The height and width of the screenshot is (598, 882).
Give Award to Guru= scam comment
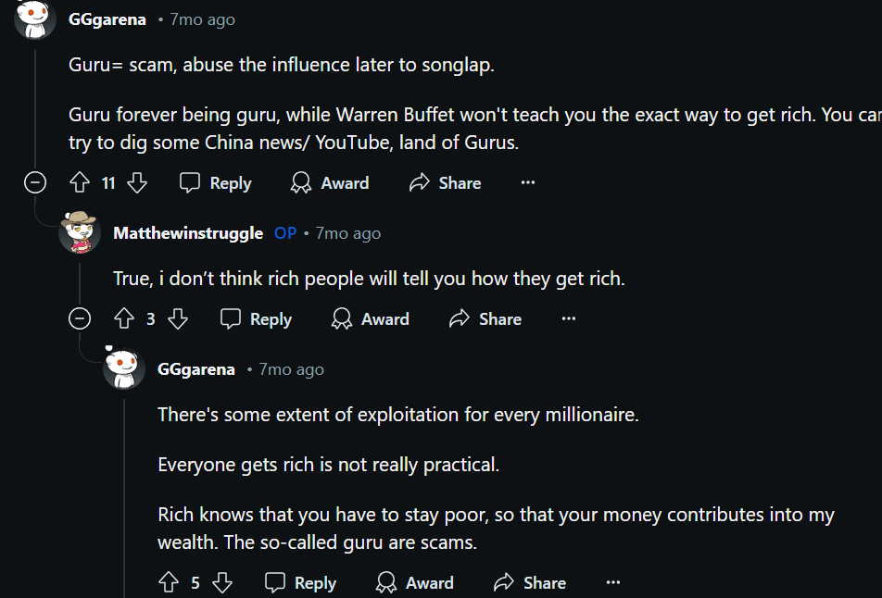330,183
